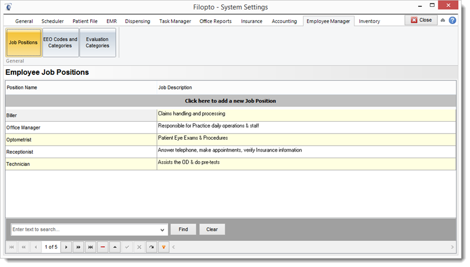
Task: Click 'Claims handling and processing' description
Action: [x=306, y=115]
